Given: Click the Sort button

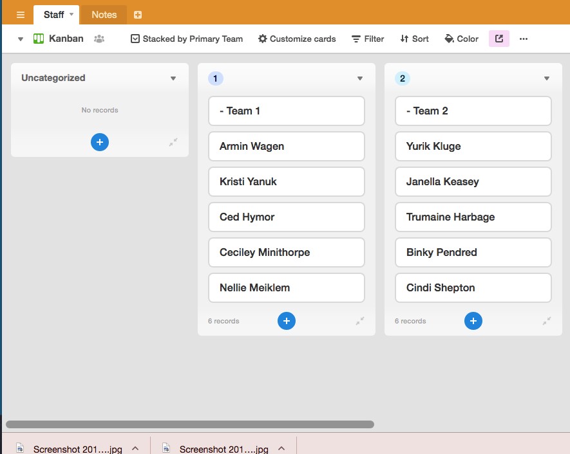Looking at the screenshot, I should pos(414,39).
